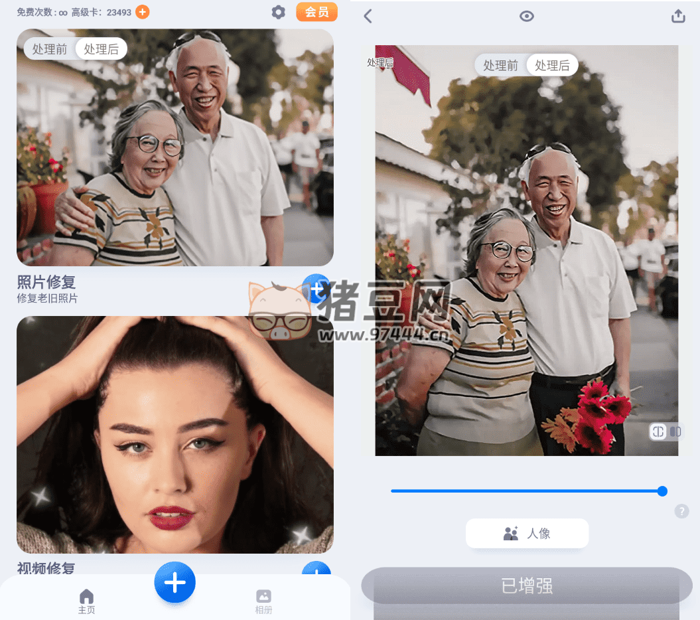The height and width of the screenshot is (620, 700).
Task: Select 处理后 in the editor preview
Action: click(552, 65)
